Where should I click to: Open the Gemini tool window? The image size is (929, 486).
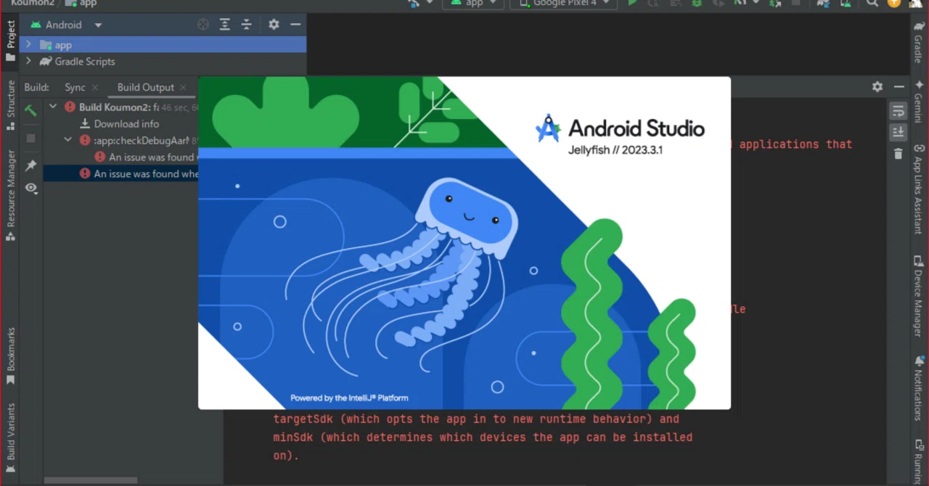(x=919, y=101)
